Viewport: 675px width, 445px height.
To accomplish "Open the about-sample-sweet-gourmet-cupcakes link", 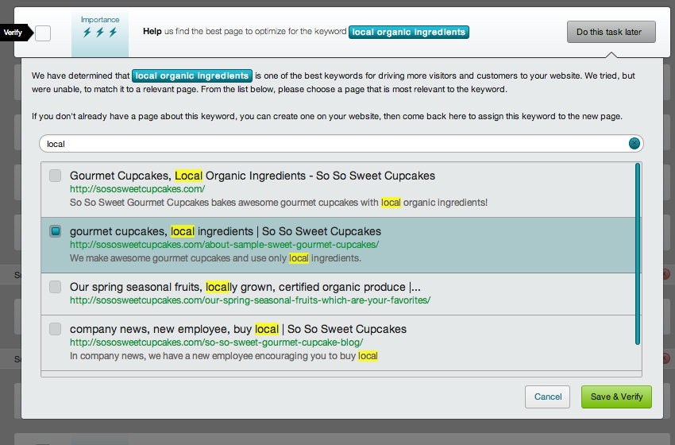I will [224, 245].
